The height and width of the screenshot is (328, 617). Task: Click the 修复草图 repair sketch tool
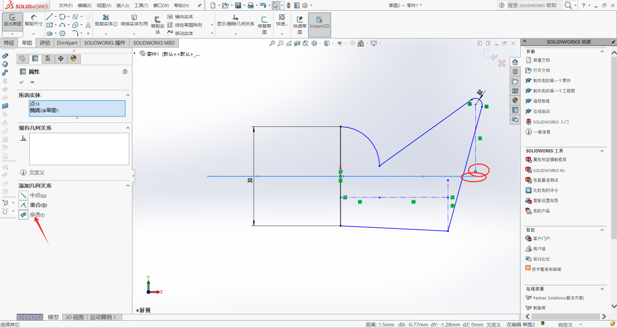pyautogui.click(x=264, y=25)
